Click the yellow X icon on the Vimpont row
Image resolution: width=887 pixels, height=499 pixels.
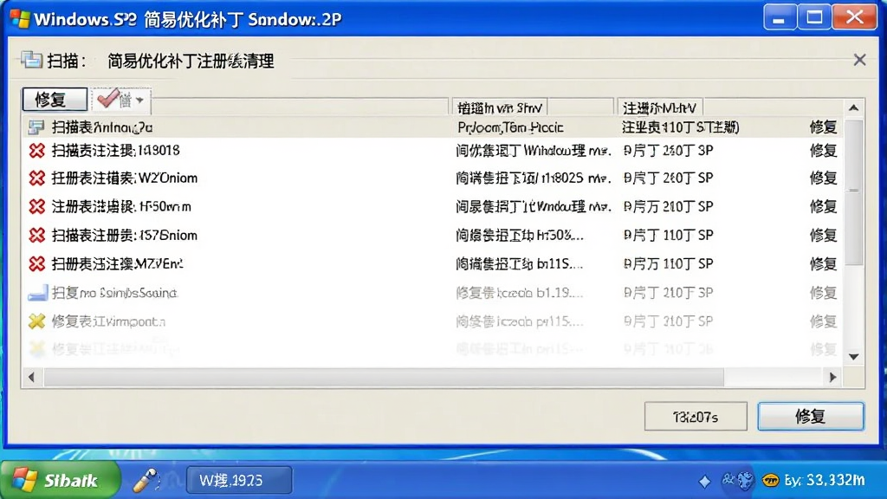pyautogui.click(x=36, y=321)
